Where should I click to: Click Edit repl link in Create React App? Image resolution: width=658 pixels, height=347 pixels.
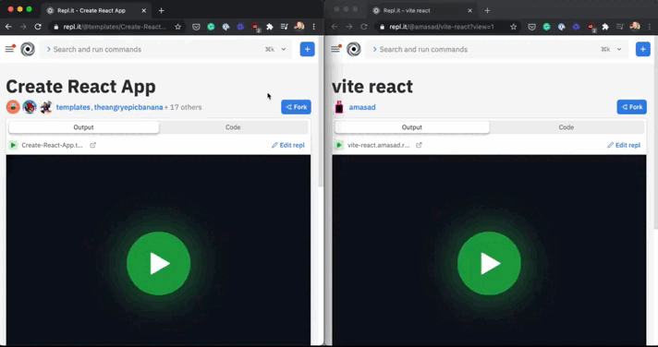coord(288,145)
